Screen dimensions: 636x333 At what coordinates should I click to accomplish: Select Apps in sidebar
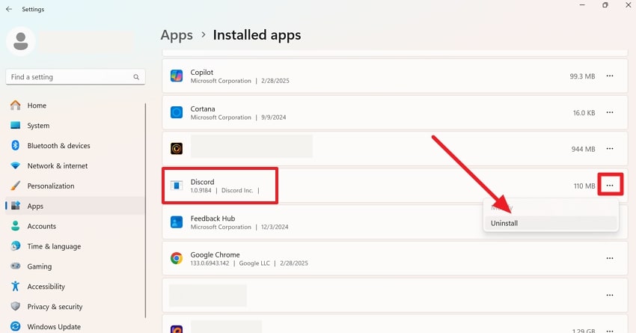click(x=76, y=206)
